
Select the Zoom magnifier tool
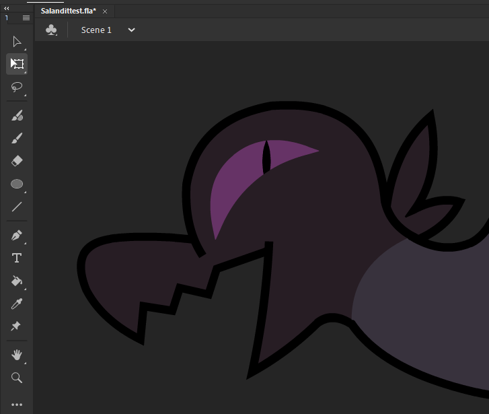click(17, 378)
